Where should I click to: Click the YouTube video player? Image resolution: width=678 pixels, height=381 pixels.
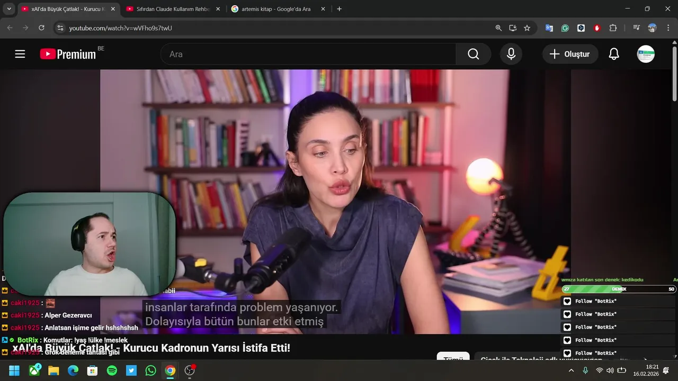[x=335, y=202]
